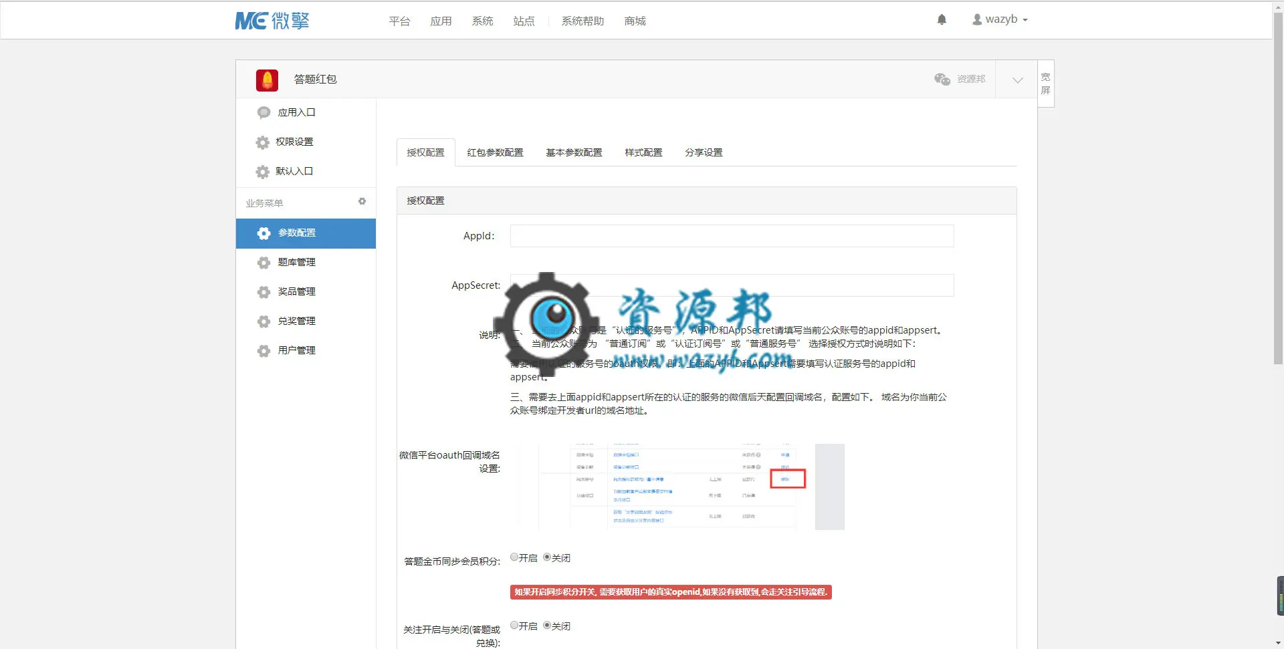Click the 答题红包 module title
Viewport: 1284px width, 649px height.
[315, 79]
